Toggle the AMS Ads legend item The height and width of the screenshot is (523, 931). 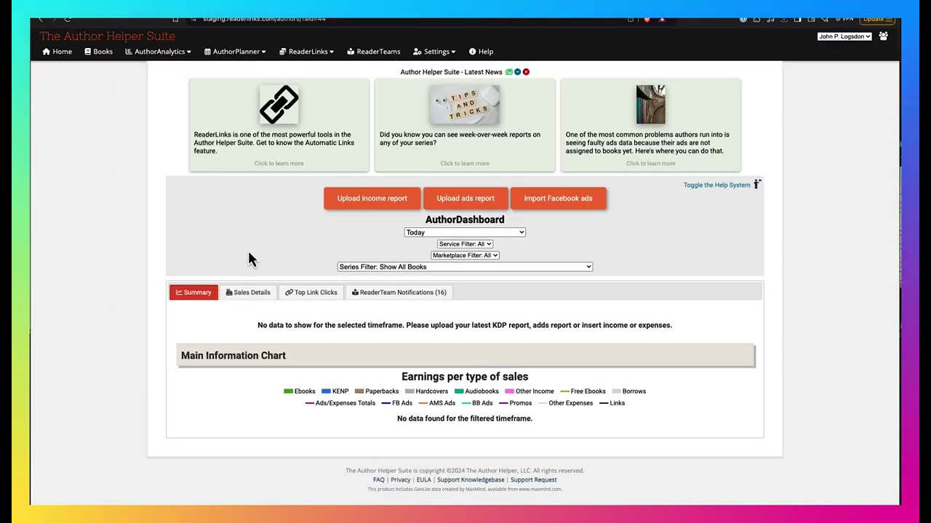(437, 403)
